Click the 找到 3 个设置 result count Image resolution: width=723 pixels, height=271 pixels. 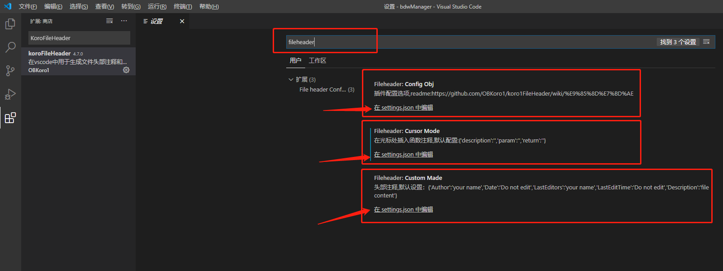[678, 42]
